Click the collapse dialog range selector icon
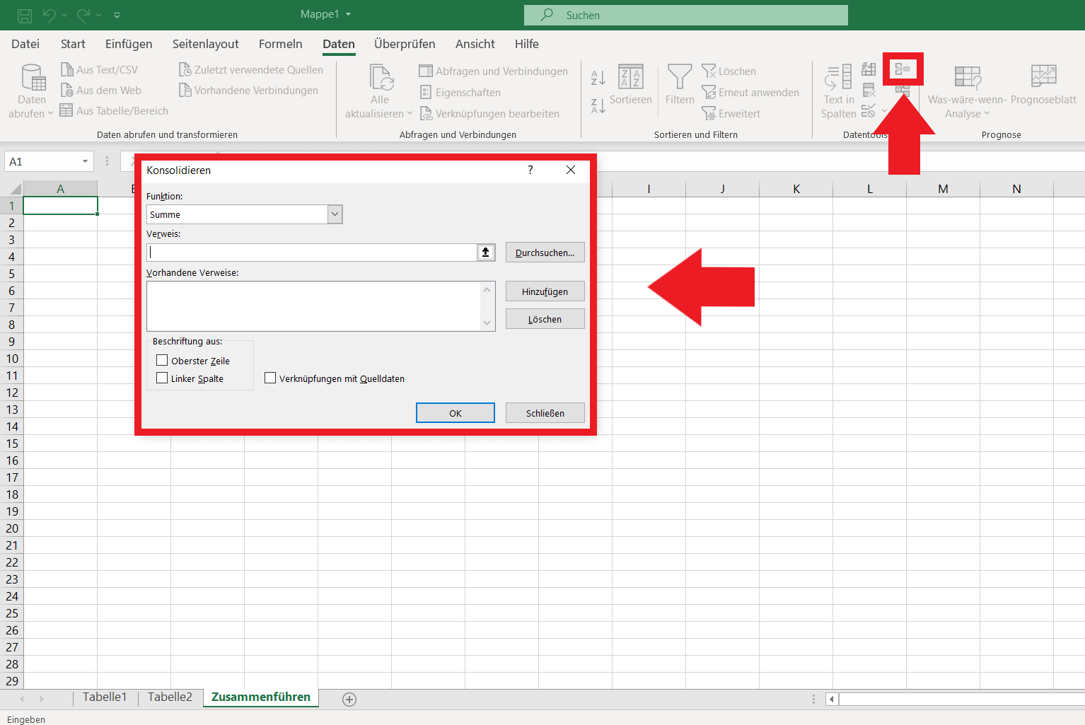1085x725 pixels. 486,253
